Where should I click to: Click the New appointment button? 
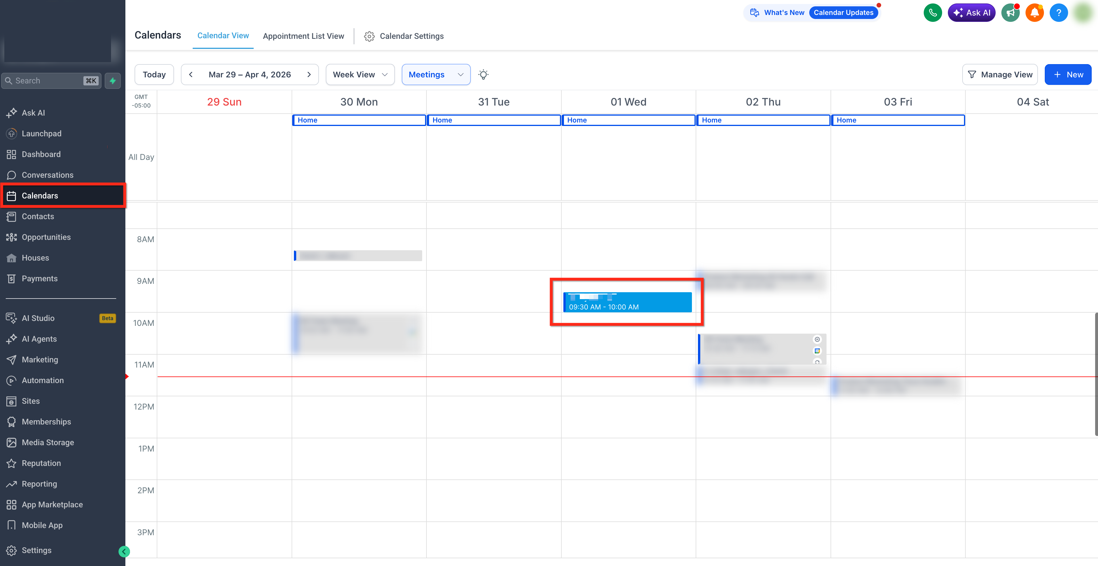[1068, 74]
